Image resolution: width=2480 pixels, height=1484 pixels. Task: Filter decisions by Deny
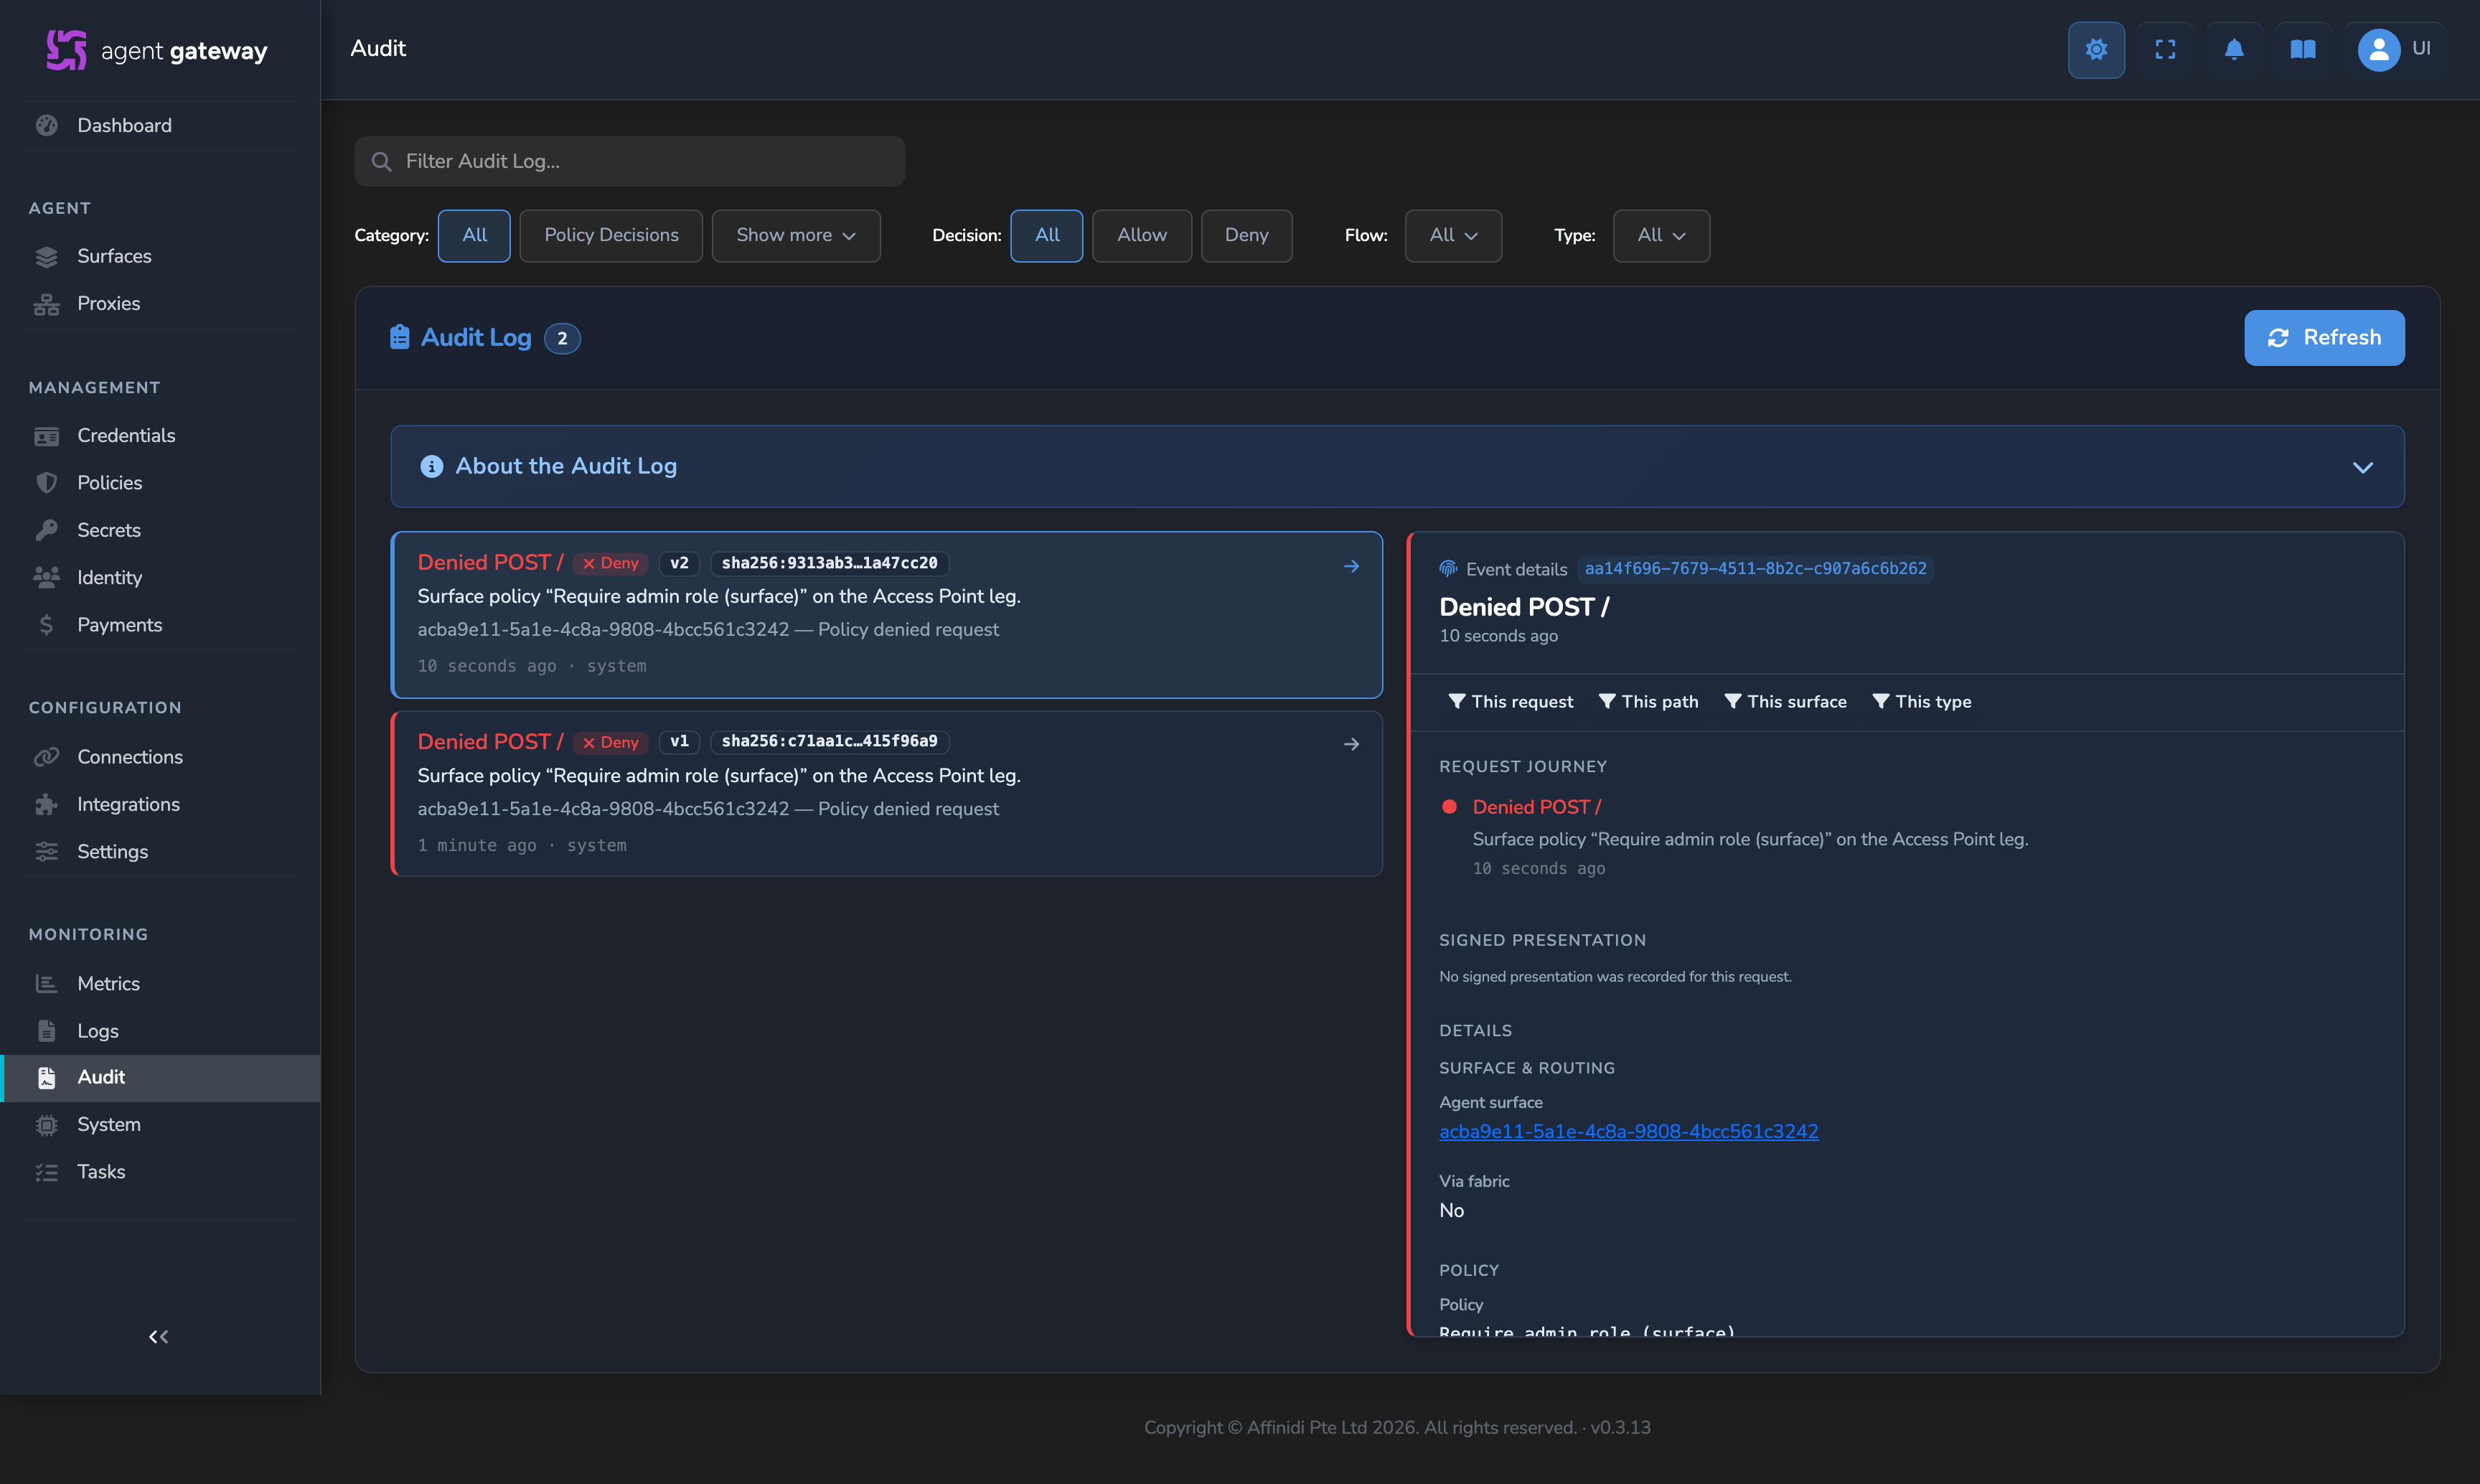click(x=1246, y=236)
